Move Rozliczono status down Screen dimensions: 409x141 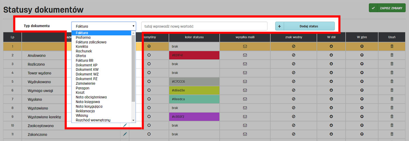point(331,64)
